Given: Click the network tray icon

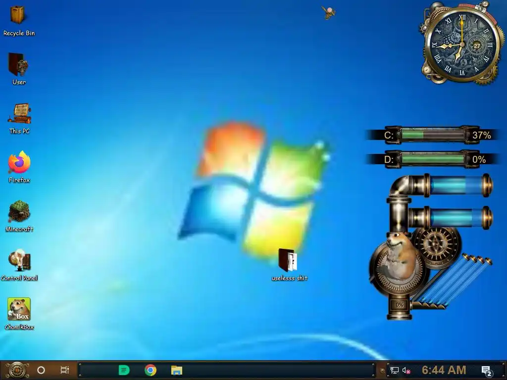Looking at the screenshot, I should [394, 370].
